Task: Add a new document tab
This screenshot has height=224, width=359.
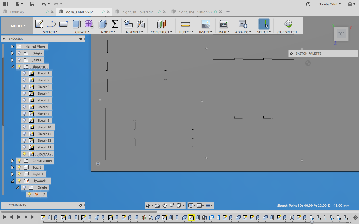Action: pyautogui.click(x=228, y=12)
